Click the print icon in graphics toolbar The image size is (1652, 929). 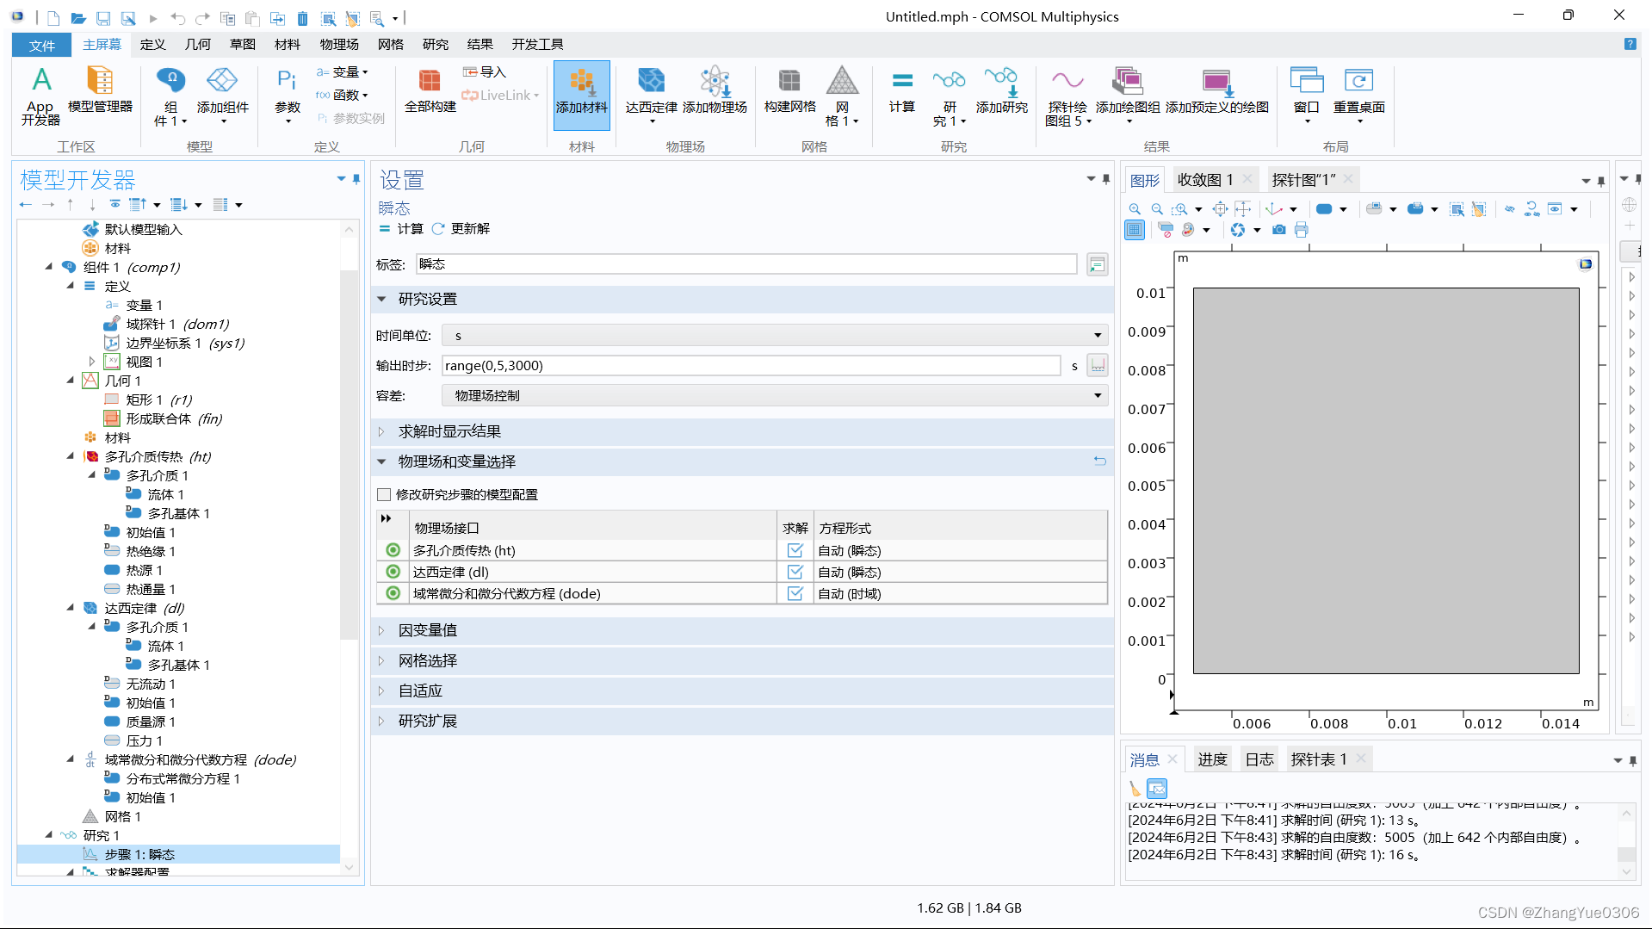1302,230
